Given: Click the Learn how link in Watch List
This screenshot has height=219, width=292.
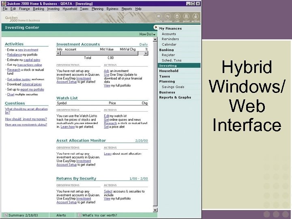Looking at the screenshot, I should tap(68, 127).
